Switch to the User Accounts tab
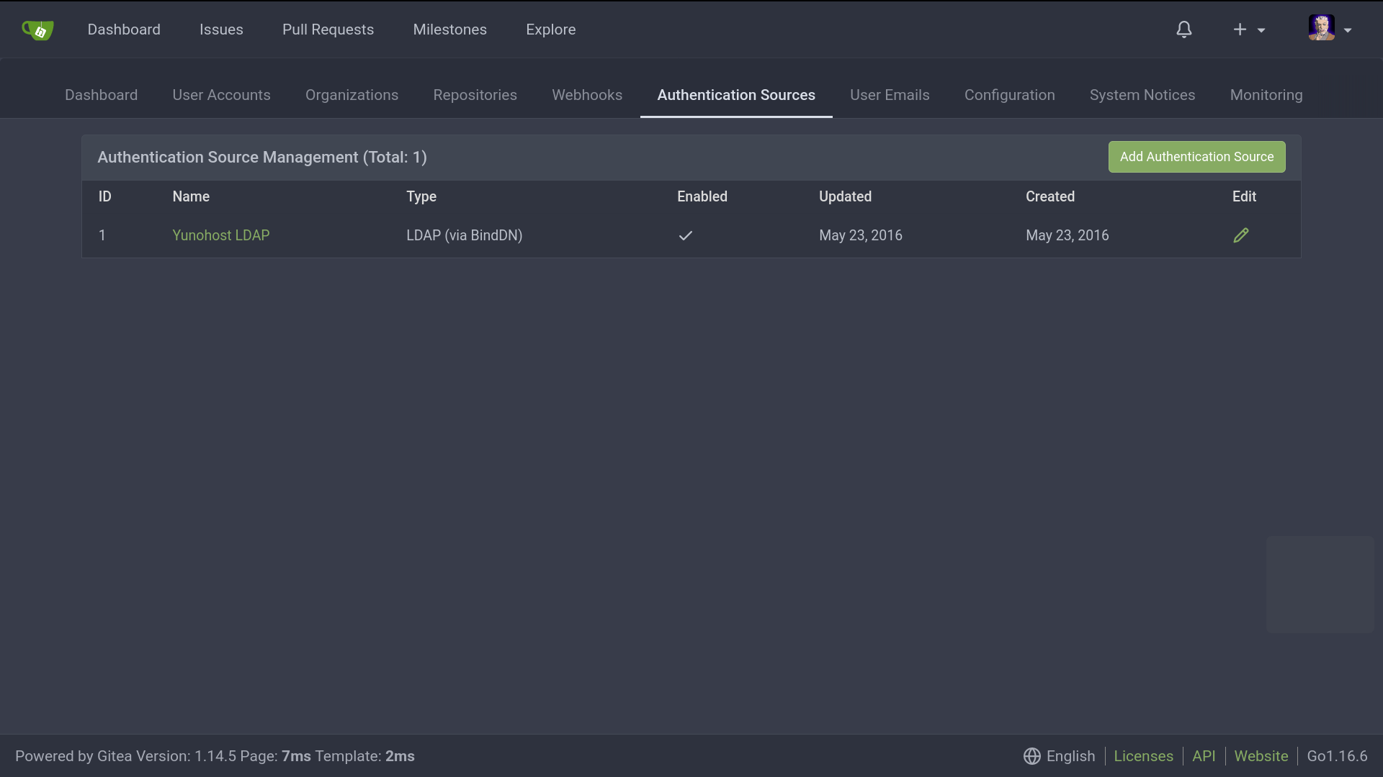This screenshot has height=777, width=1383. pyautogui.click(x=221, y=95)
